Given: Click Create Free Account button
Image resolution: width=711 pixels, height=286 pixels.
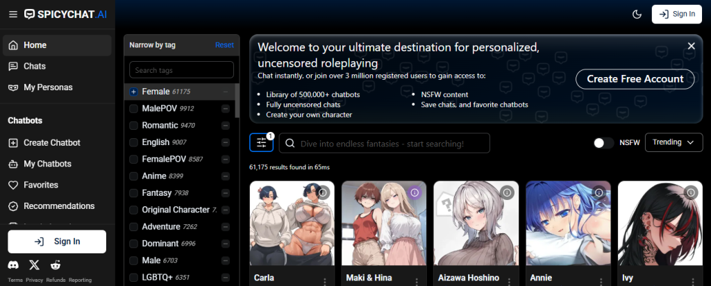Looking at the screenshot, I should click(635, 79).
